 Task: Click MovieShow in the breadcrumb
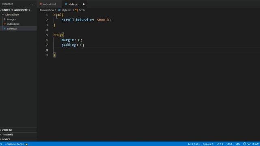[x=47, y=10]
